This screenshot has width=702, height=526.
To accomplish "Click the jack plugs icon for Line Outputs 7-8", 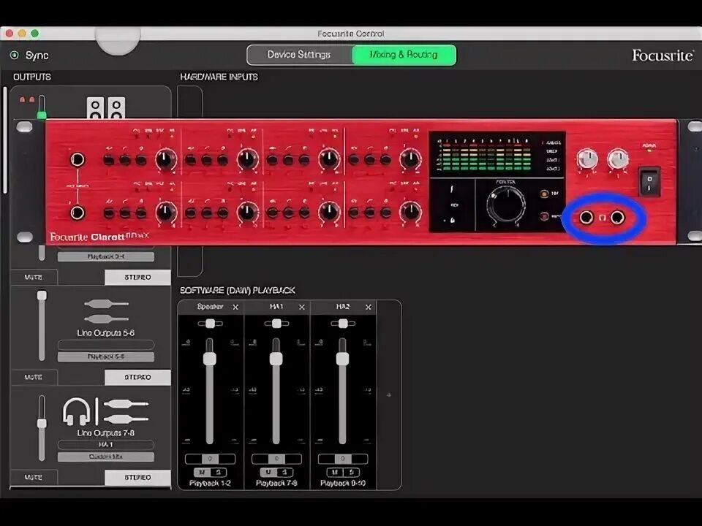I will tap(127, 411).
